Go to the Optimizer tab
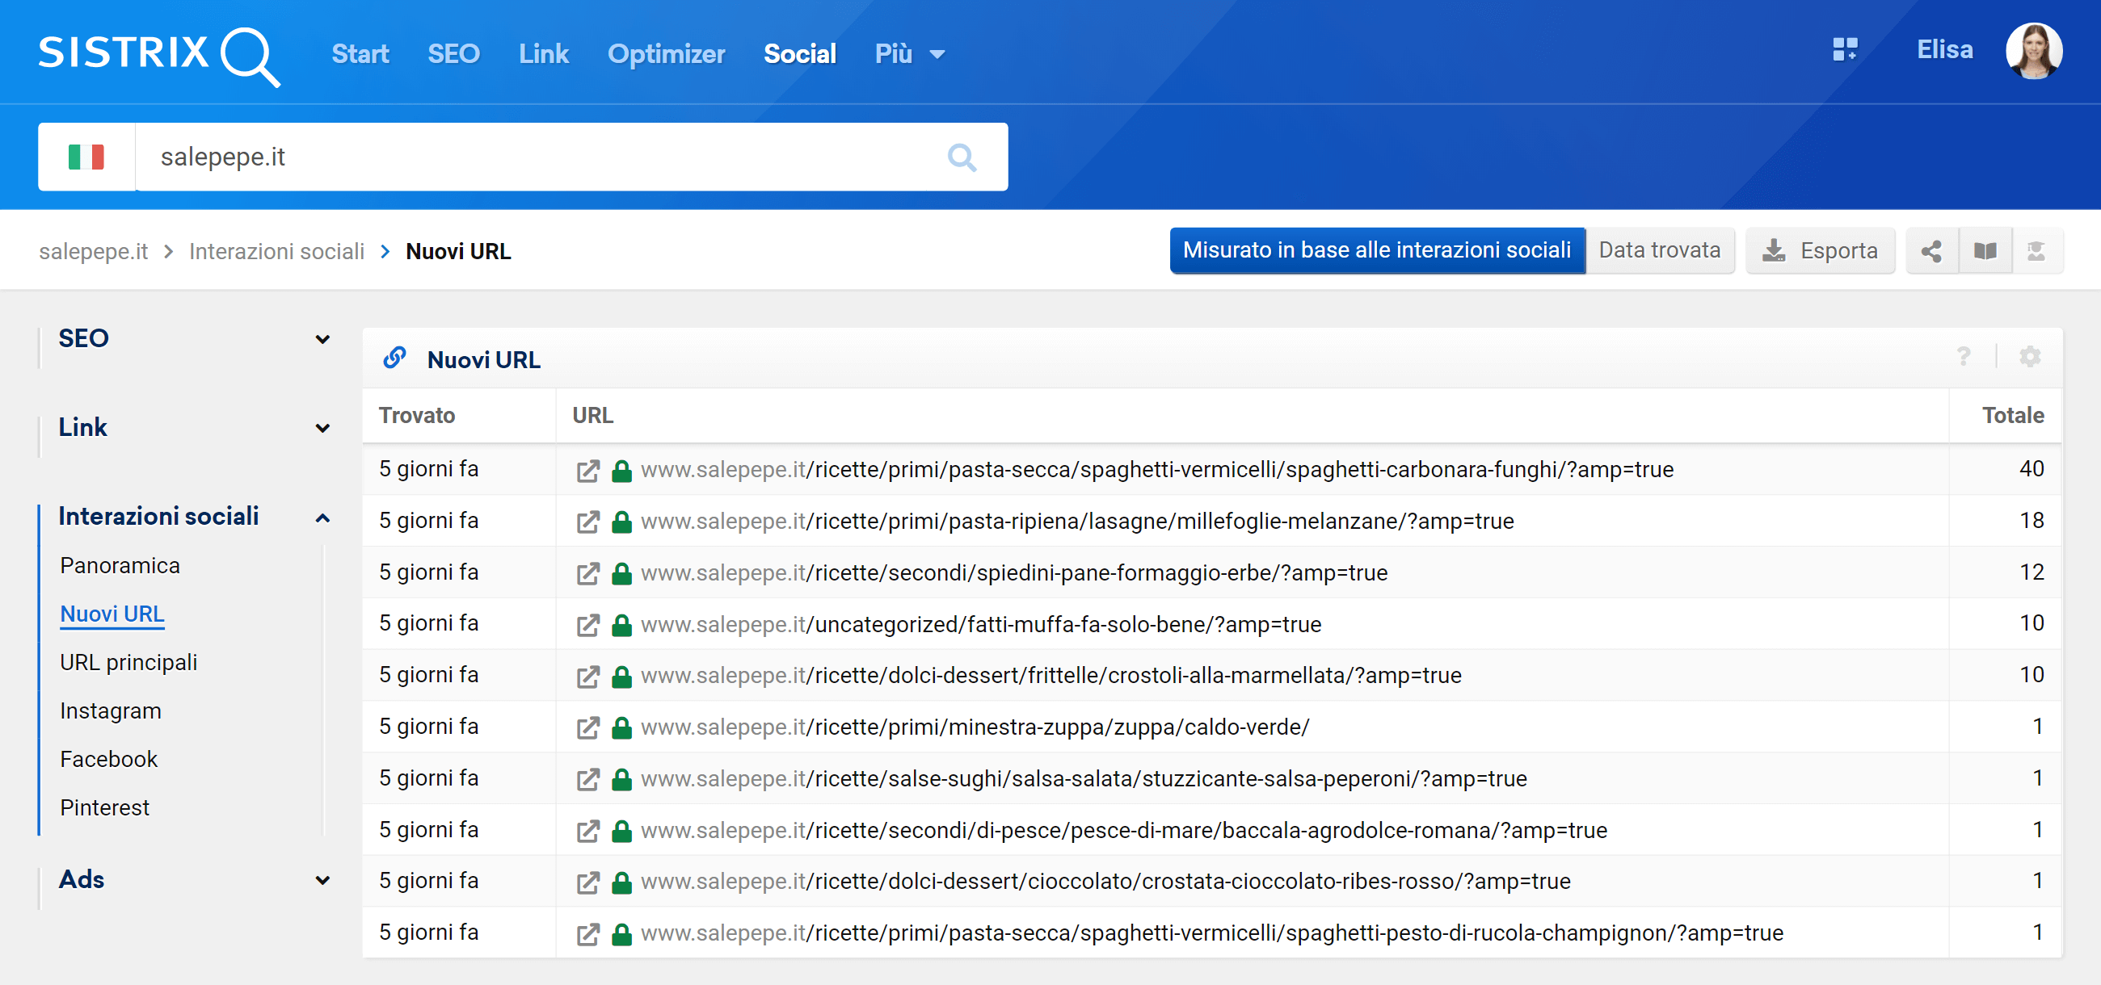 (667, 54)
